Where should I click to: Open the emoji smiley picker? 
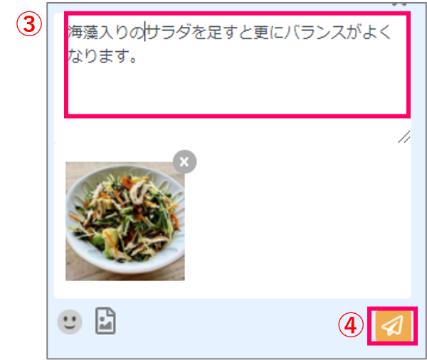point(70,322)
